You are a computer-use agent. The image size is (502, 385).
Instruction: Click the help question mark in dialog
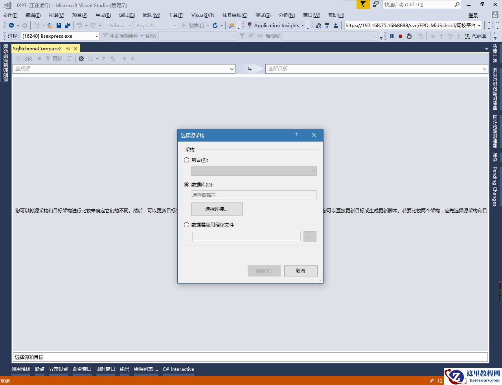click(x=296, y=135)
